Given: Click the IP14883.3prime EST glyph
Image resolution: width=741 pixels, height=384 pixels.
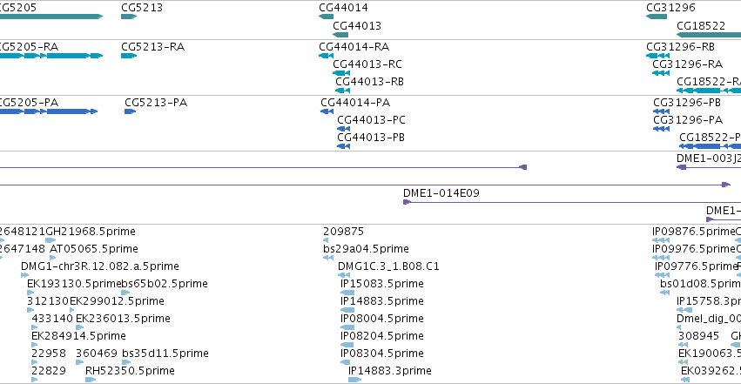Looking at the screenshot, I should click(354, 380).
